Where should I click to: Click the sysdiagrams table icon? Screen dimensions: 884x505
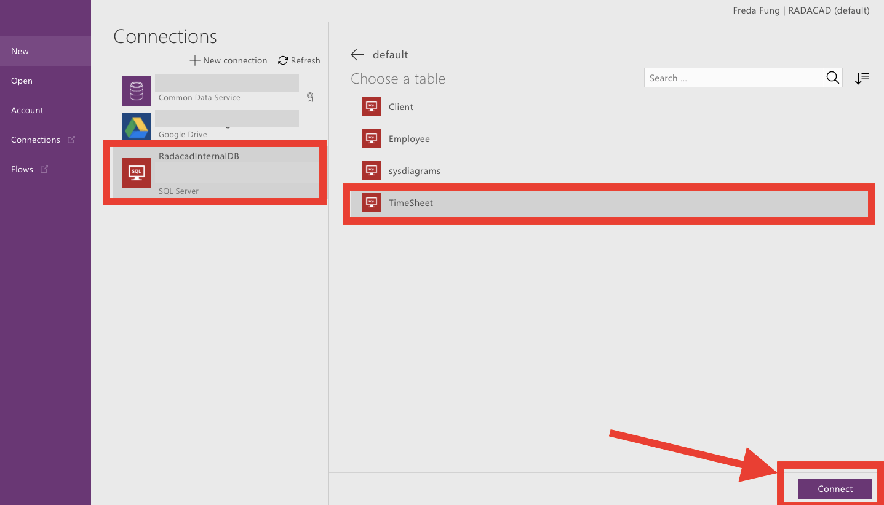[372, 170]
